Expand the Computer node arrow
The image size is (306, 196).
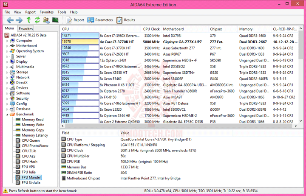pos(7,41)
